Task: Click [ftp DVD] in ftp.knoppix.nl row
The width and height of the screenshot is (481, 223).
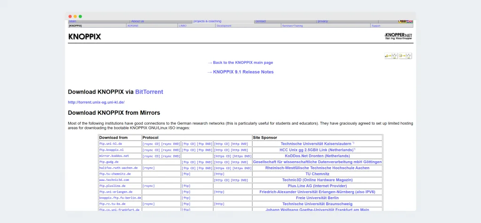Action: [204, 150]
